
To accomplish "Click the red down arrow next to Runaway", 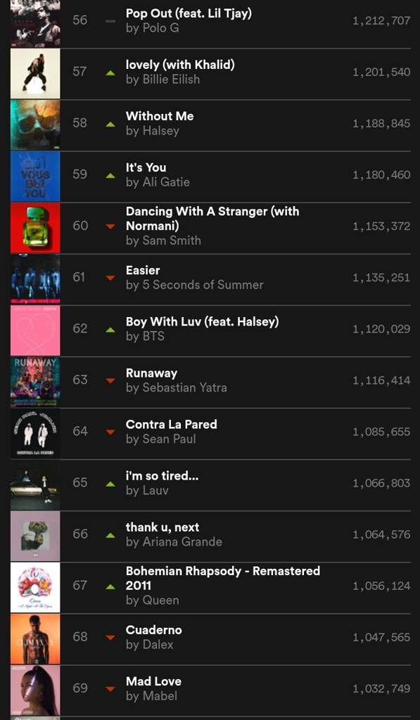I will [x=110, y=380].
